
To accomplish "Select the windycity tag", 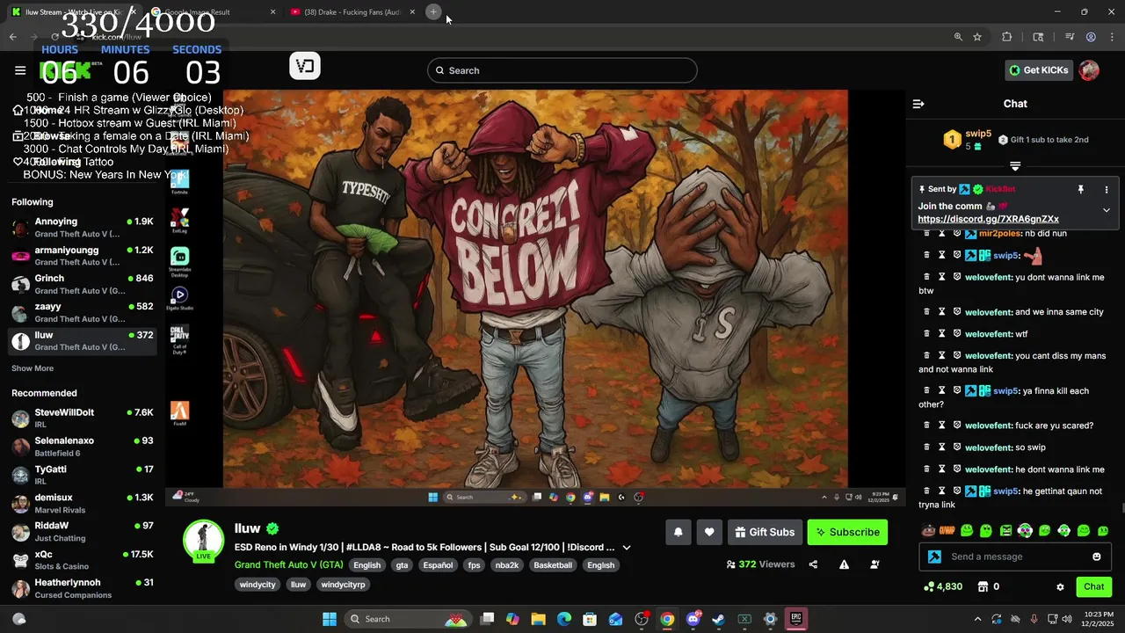I will pos(258,585).
